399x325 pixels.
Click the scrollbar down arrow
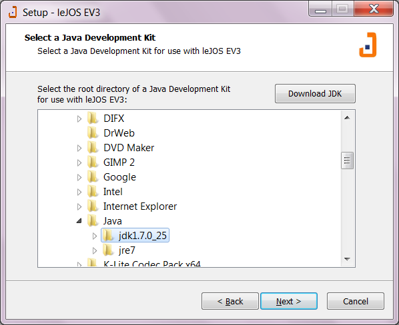(347, 259)
